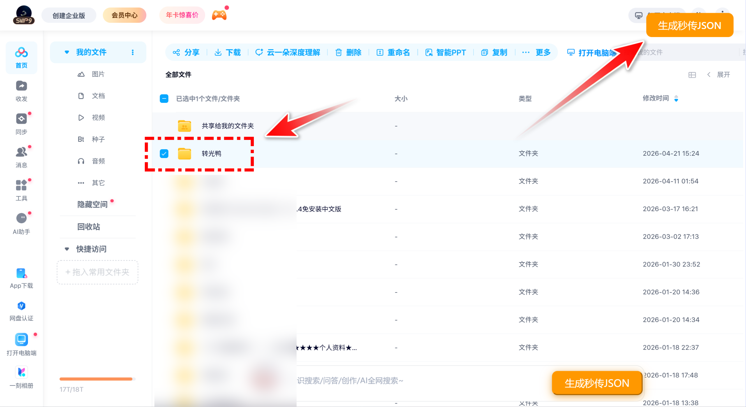Viewport: 746px width, 407px height.
Task: Open the 同步 sync icon
Action: click(21, 119)
